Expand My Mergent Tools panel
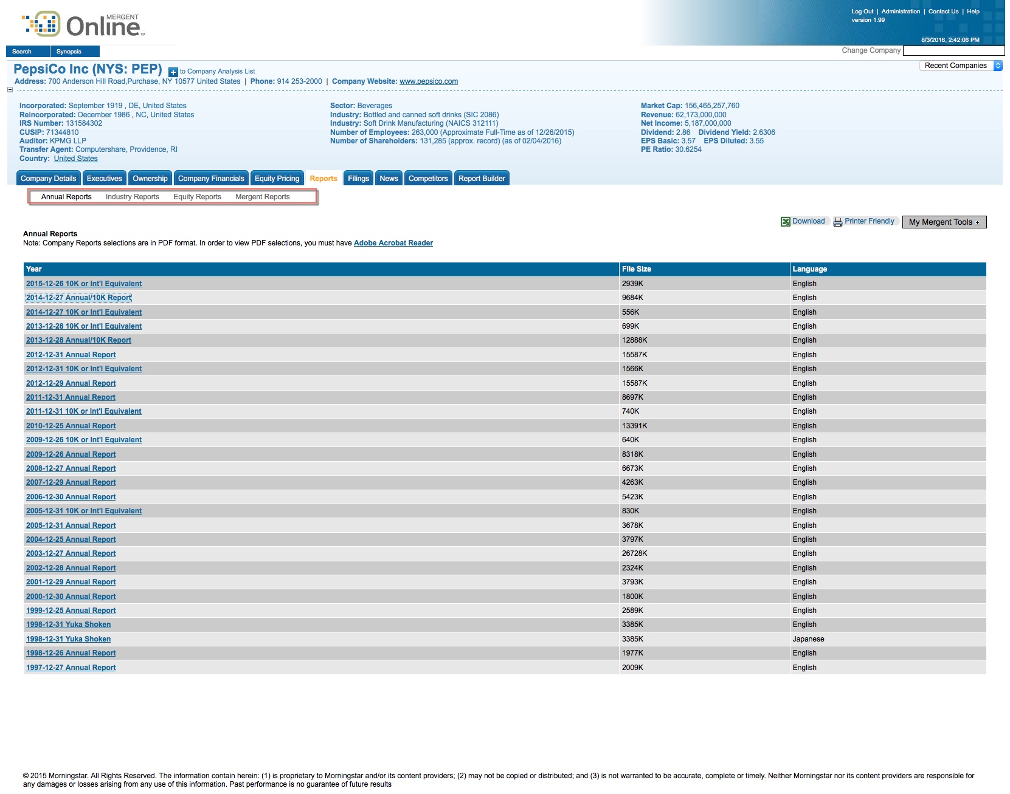The width and height of the screenshot is (1010, 794). click(944, 222)
